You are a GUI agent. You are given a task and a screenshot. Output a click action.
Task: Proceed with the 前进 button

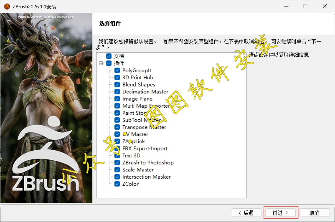280,213
